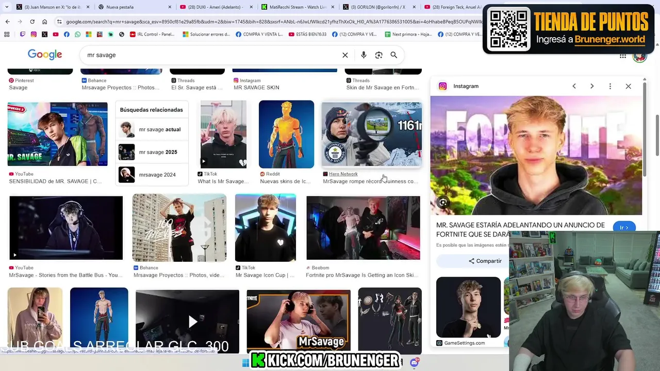Switch to 'DUKI - Ameri (Adelanto)' tab
660x371 pixels.
coord(216,7)
